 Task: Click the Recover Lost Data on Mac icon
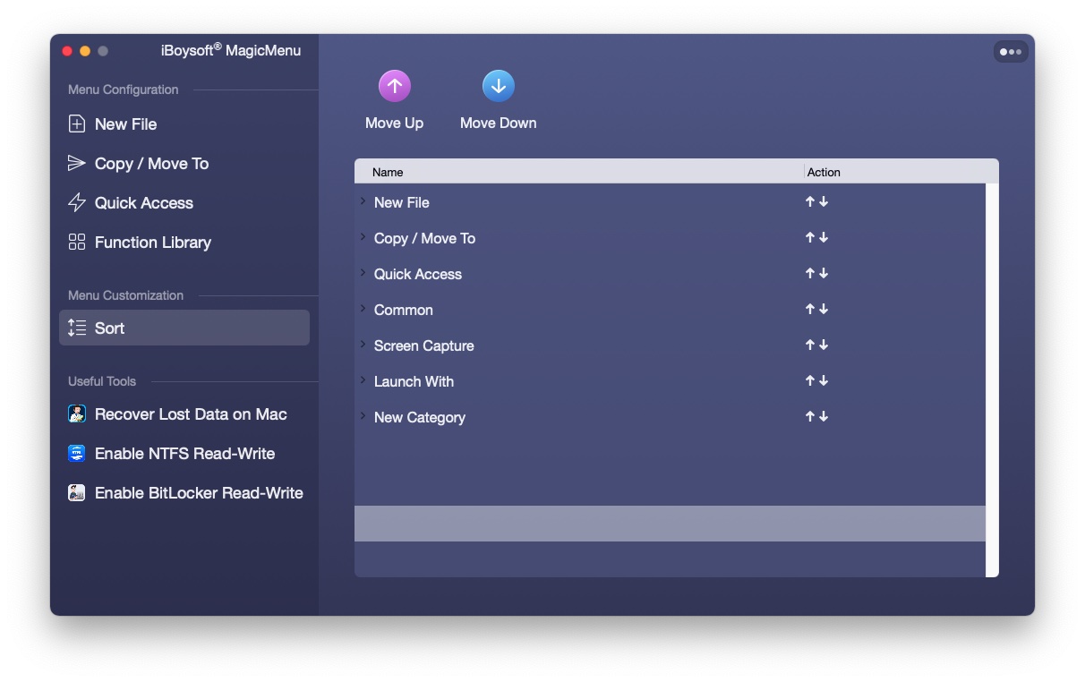(77, 413)
